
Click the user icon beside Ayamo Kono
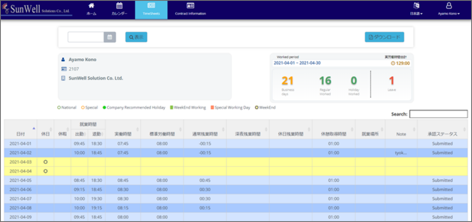(x=63, y=59)
